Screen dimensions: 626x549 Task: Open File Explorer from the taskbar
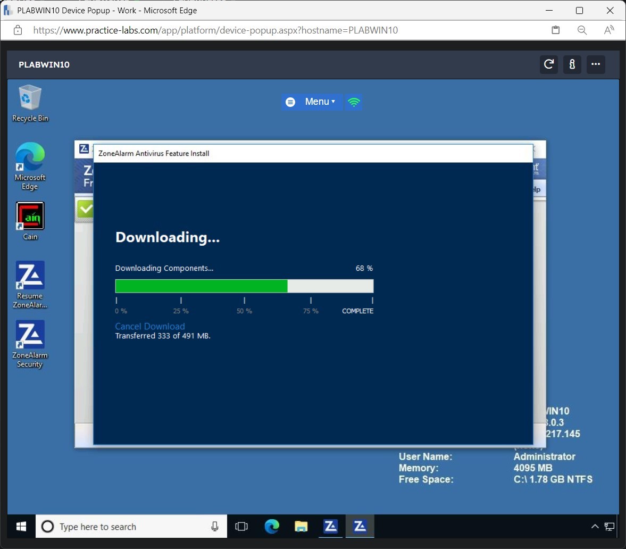coord(301,526)
